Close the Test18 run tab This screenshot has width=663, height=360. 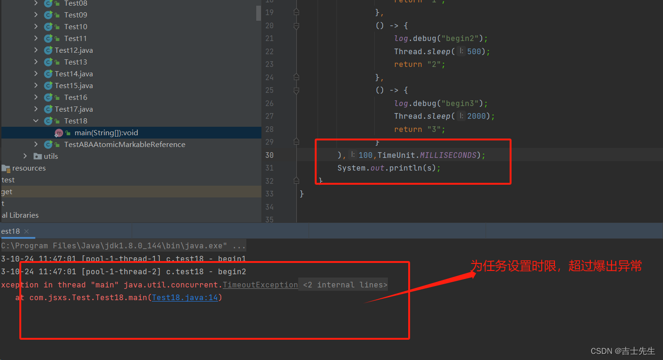point(26,231)
